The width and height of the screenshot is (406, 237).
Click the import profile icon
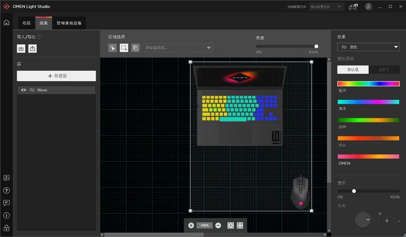[x=21, y=48]
